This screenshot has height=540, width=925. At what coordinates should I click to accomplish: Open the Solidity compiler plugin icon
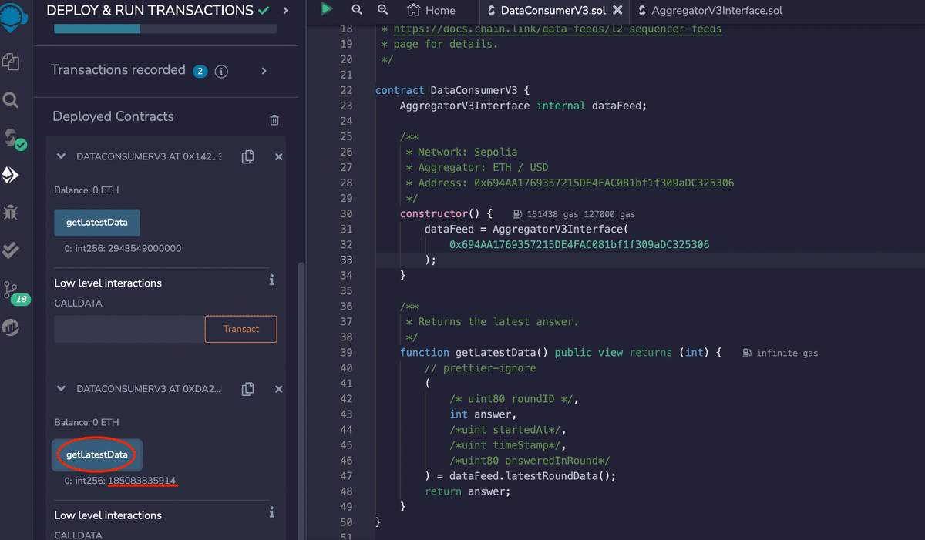tap(14, 139)
